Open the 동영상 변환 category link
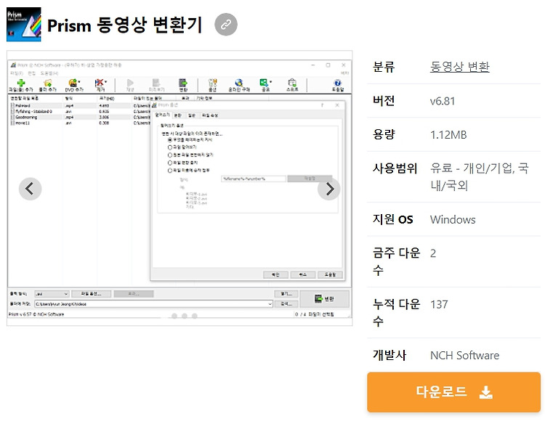 pyautogui.click(x=459, y=67)
